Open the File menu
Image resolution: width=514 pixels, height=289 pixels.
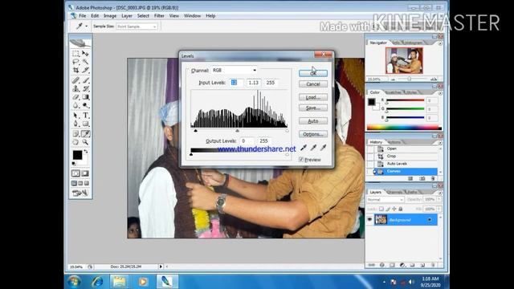tap(82, 16)
